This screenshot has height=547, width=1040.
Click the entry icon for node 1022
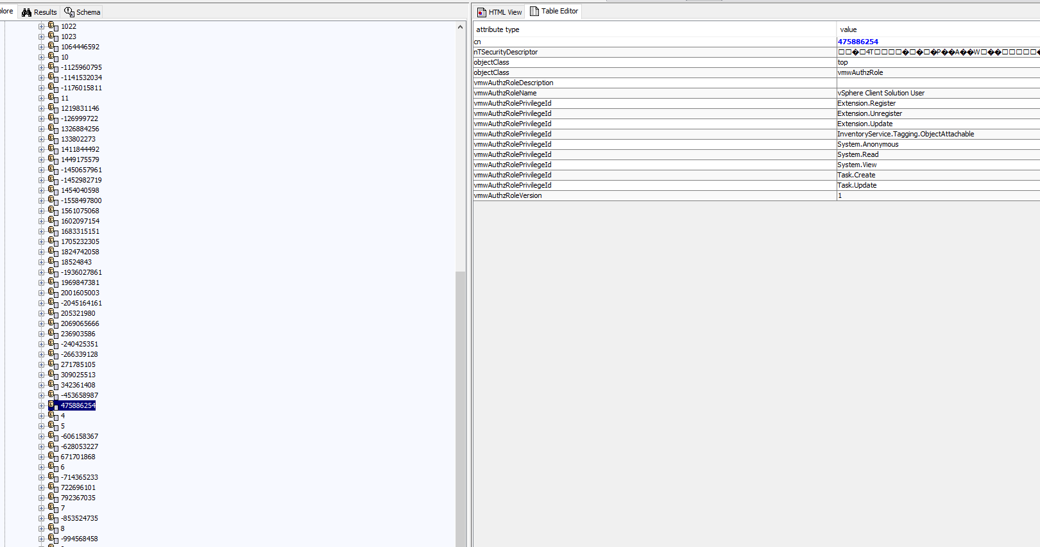click(x=53, y=26)
